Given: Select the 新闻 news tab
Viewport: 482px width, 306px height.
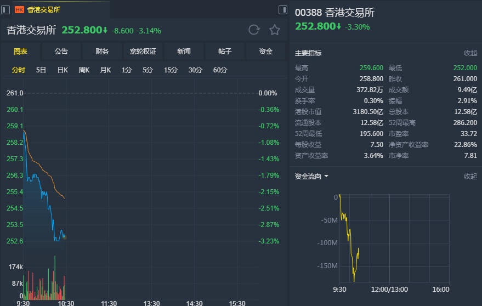Looking at the screenshot, I should point(184,52).
